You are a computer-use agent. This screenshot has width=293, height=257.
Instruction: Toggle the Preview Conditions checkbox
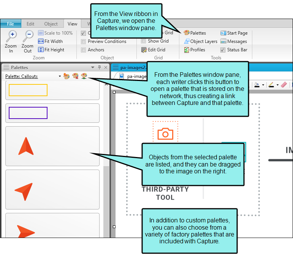[x=83, y=41]
